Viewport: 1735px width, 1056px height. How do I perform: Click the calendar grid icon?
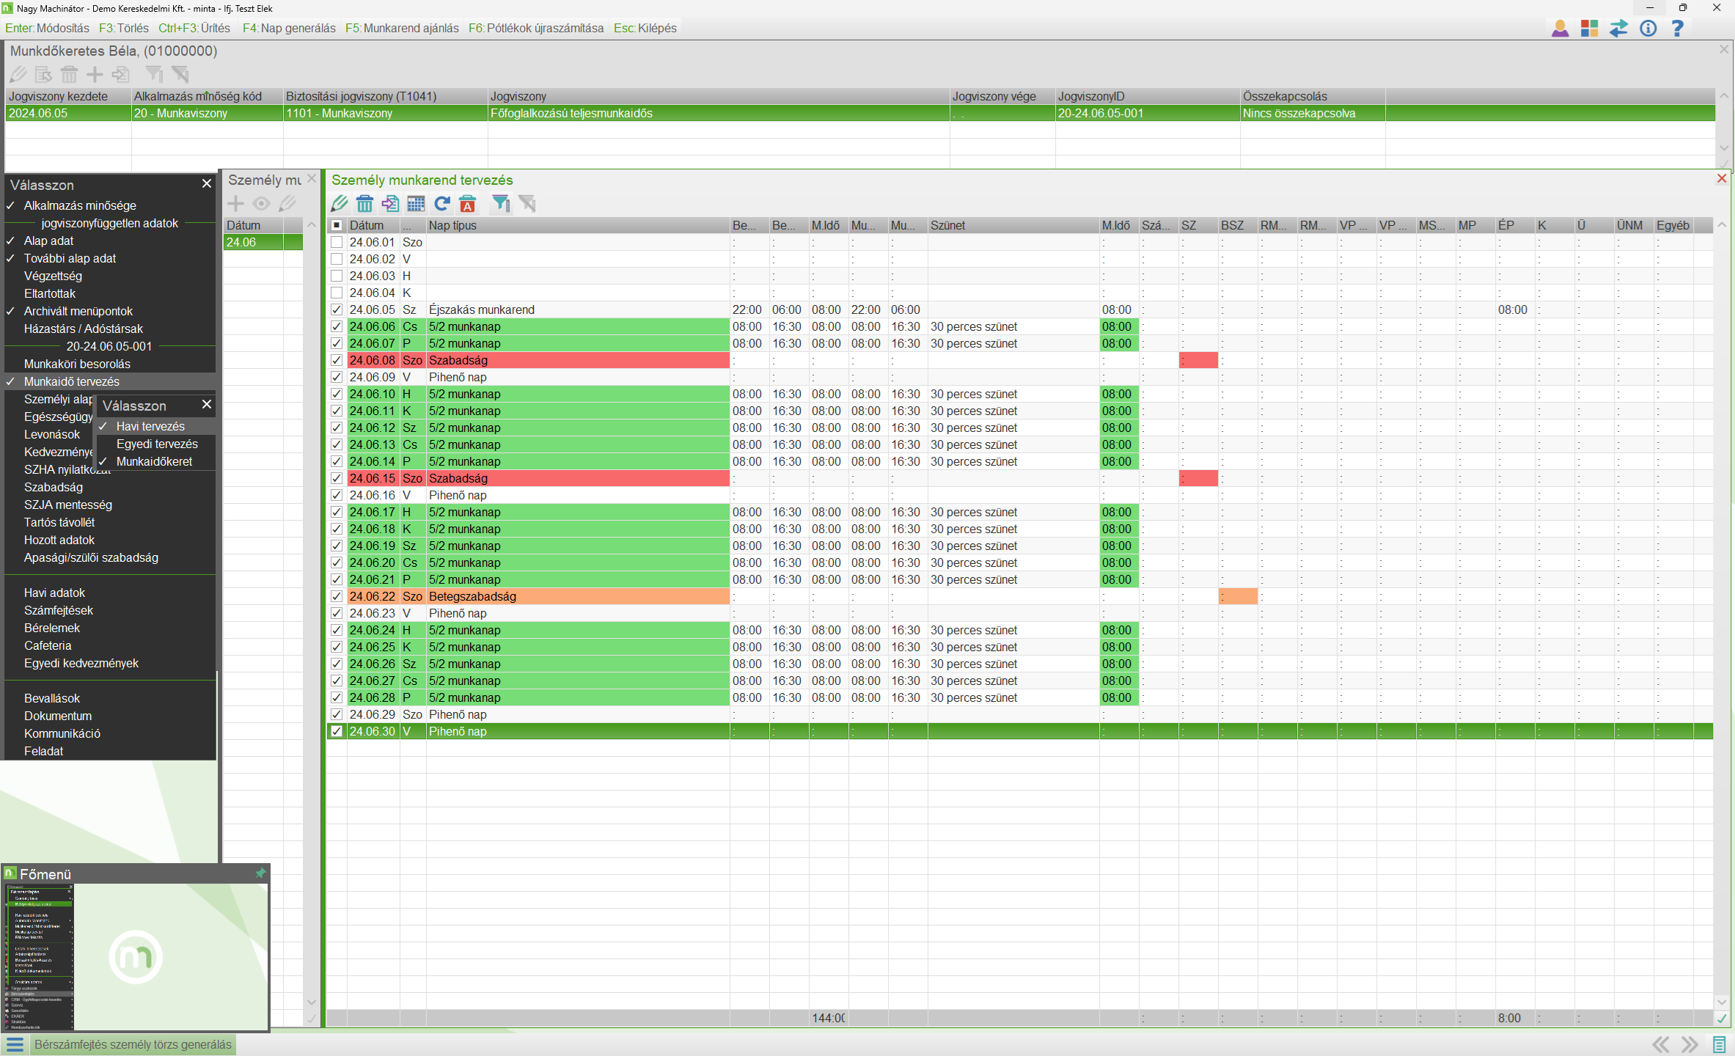[x=416, y=204]
